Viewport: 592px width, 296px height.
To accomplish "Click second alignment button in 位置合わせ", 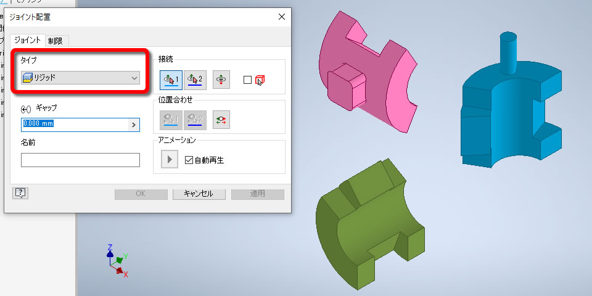I will tap(195, 120).
